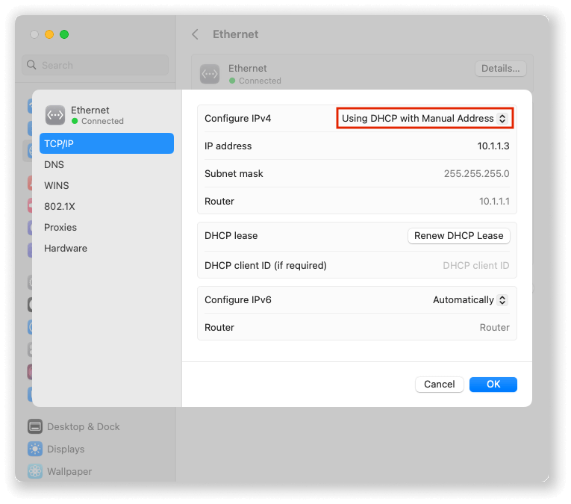Click the Details... button behind the dialog
This screenshot has width=571, height=504.
tap(500, 69)
